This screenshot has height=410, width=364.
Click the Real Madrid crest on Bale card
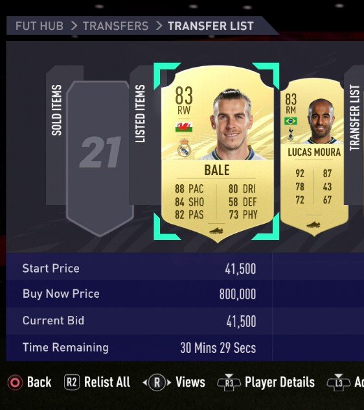pyautogui.click(x=184, y=148)
